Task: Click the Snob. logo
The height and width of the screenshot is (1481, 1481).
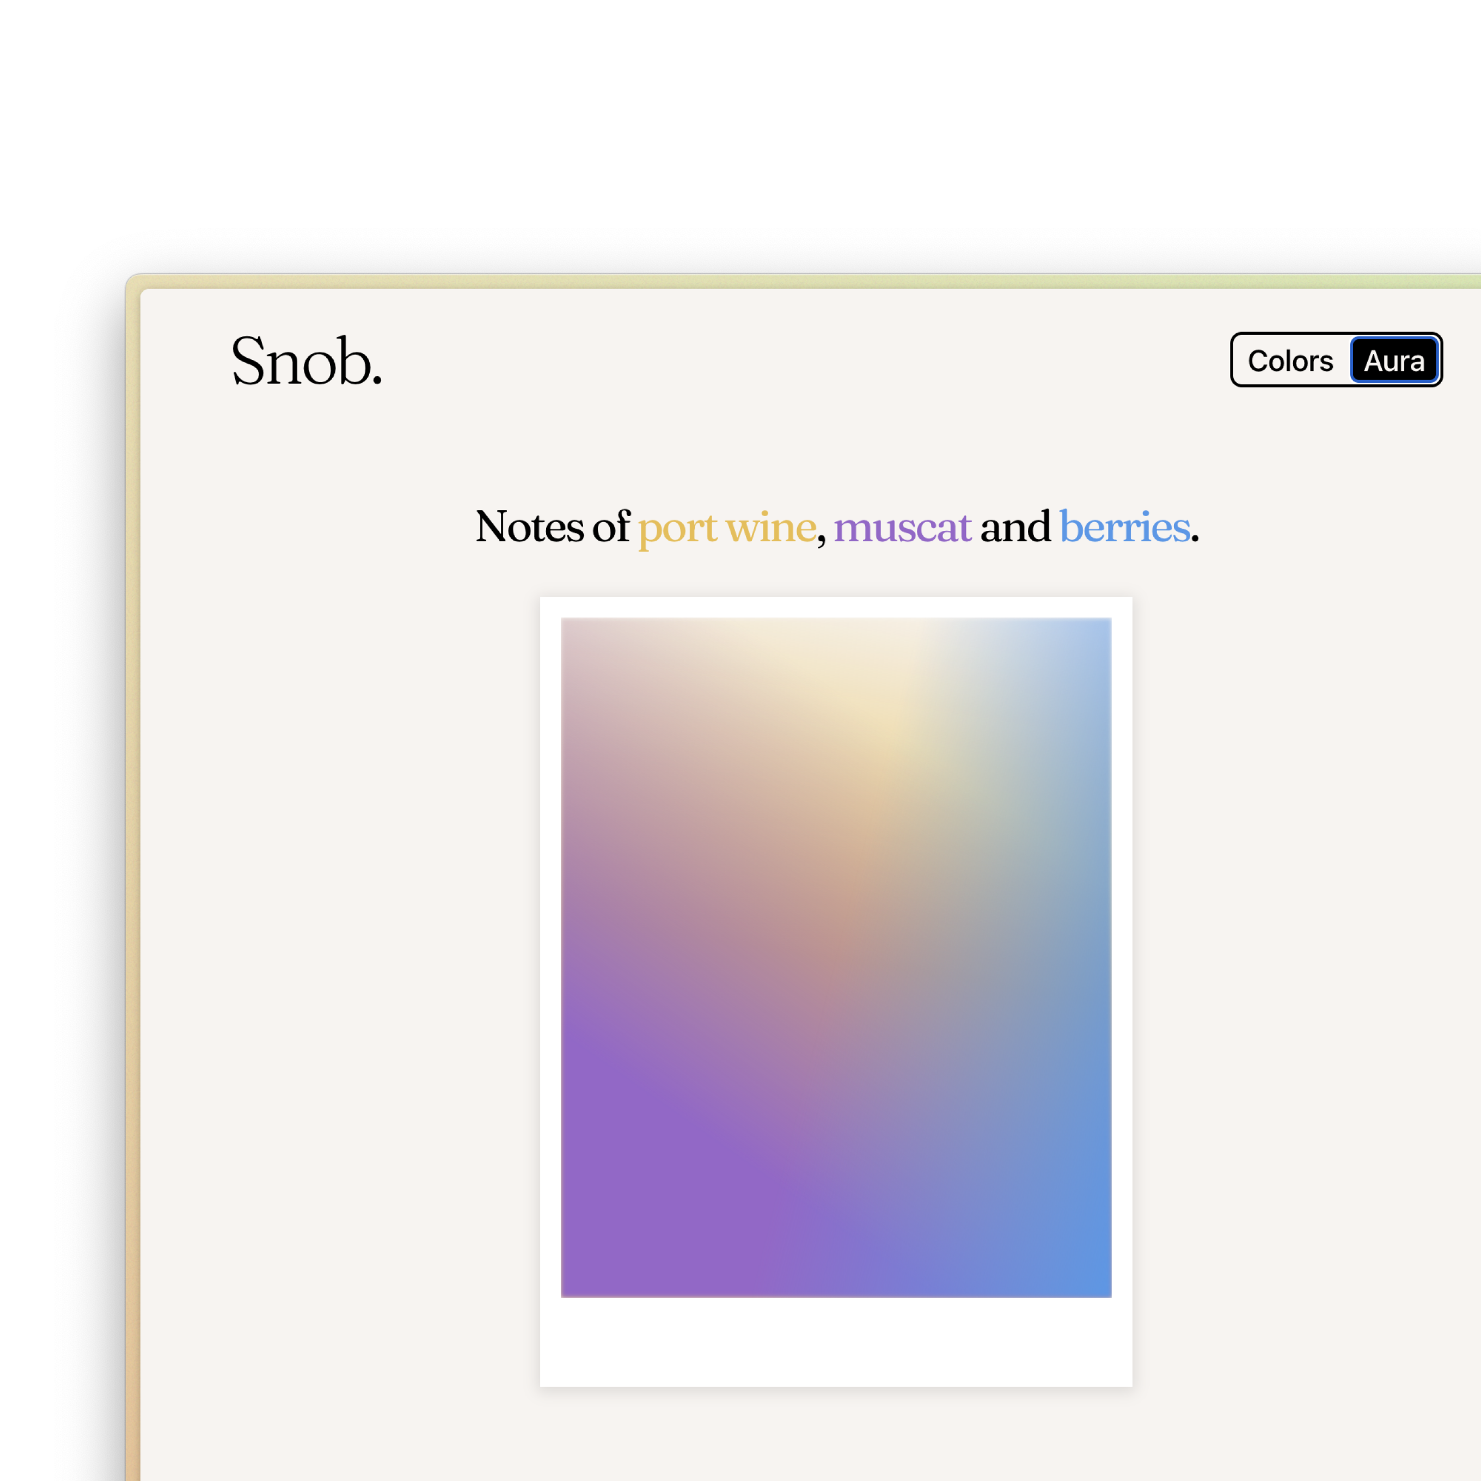Action: 306,360
